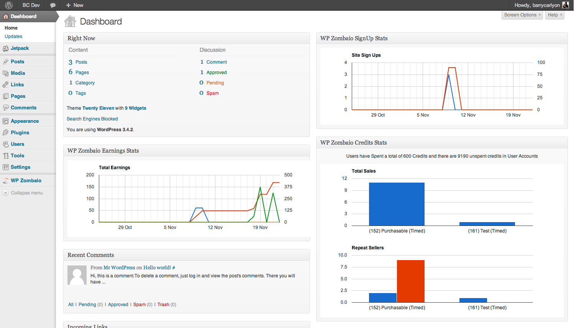
Task: Open the comments bubble icon in admin bar
Action: pos(53,5)
